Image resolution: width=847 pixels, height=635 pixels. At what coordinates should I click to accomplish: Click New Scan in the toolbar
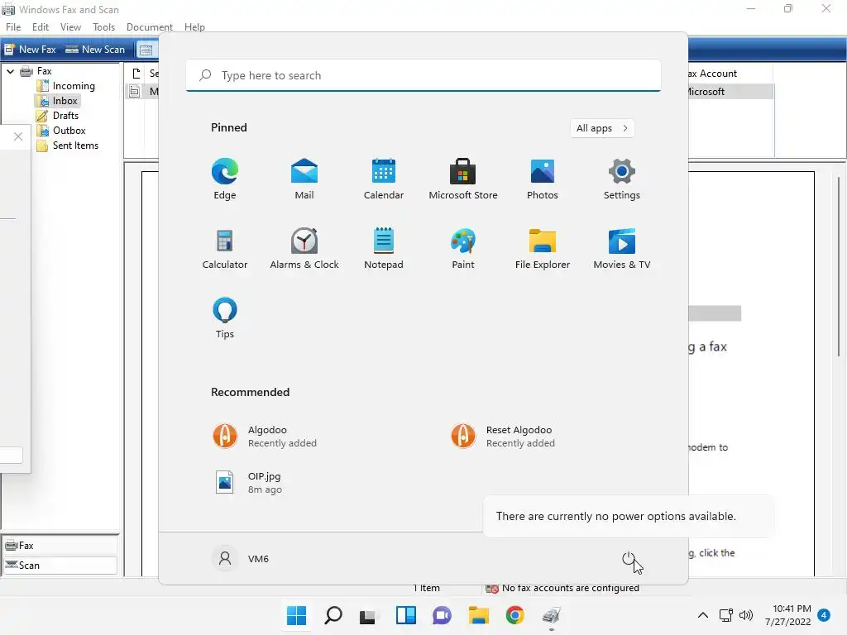(95, 49)
